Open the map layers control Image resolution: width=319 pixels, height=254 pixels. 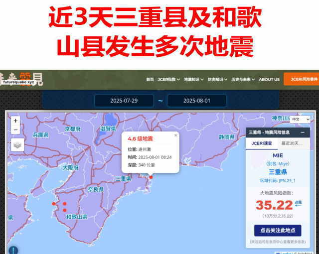(x=17, y=145)
